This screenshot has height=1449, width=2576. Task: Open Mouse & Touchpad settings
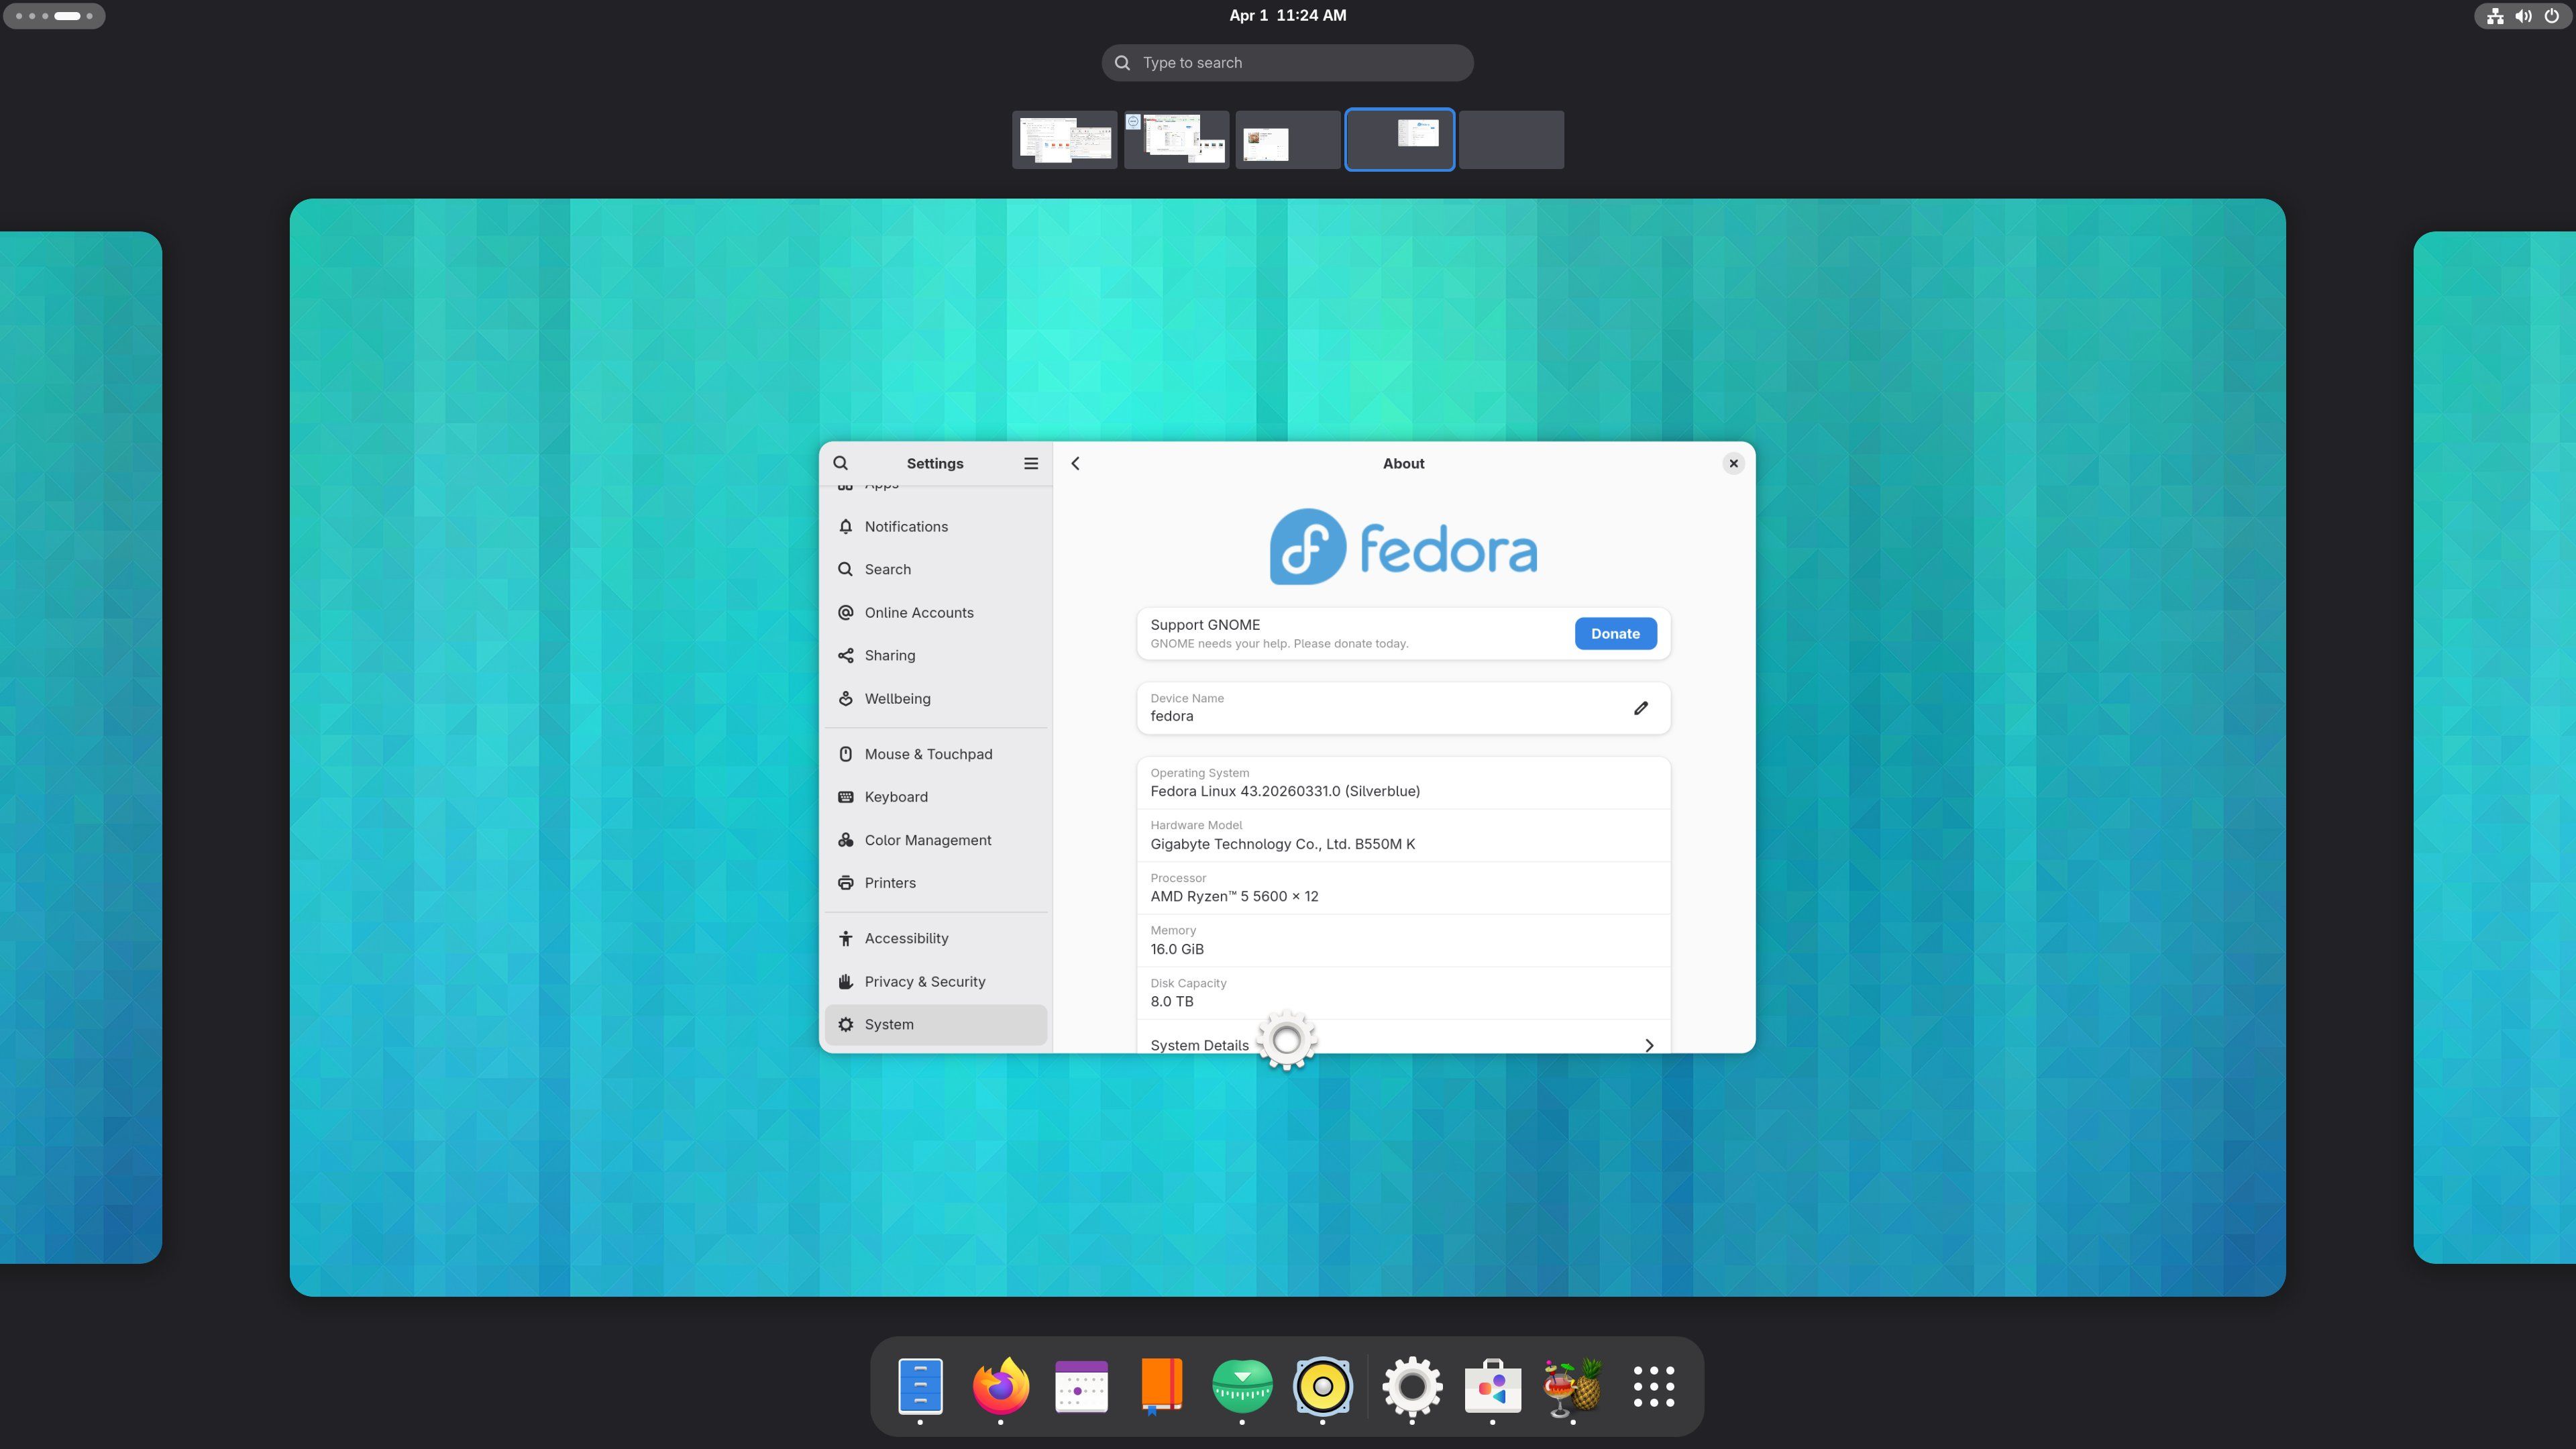pyautogui.click(x=936, y=754)
